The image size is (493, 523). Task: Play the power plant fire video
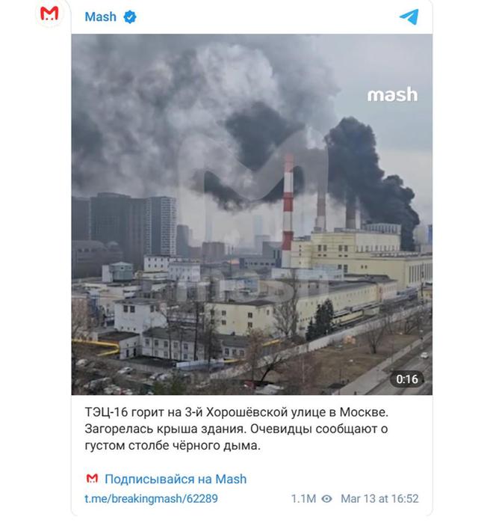pos(252,215)
